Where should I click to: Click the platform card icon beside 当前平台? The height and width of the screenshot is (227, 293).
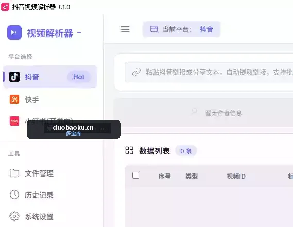coord(154,29)
